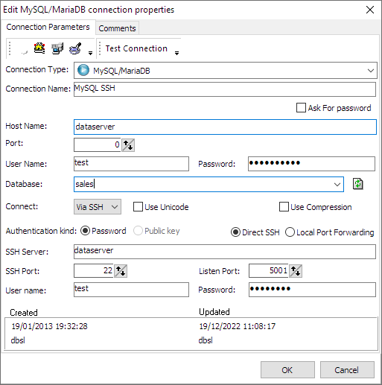The image size is (382, 385).
Task: Adjust the Listen Port spinner arrows
Action: (296, 271)
